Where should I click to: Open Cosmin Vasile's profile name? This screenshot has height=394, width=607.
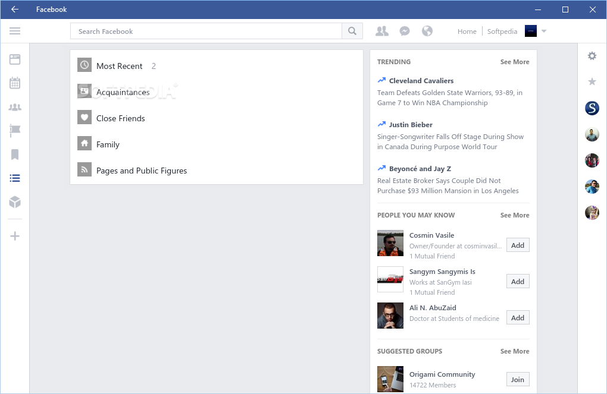point(431,235)
